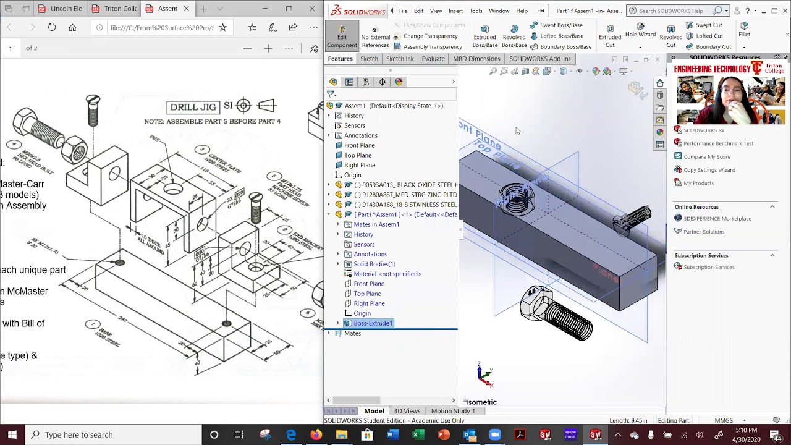Click Search SOLIDWORKS Help field
This screenshot has height=445, width=791.
tap(676, 11)
